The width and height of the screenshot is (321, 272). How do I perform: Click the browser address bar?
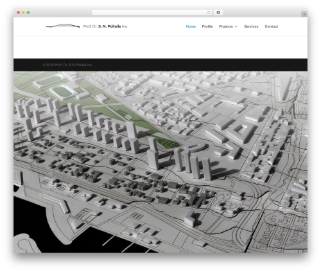[152, 13]
